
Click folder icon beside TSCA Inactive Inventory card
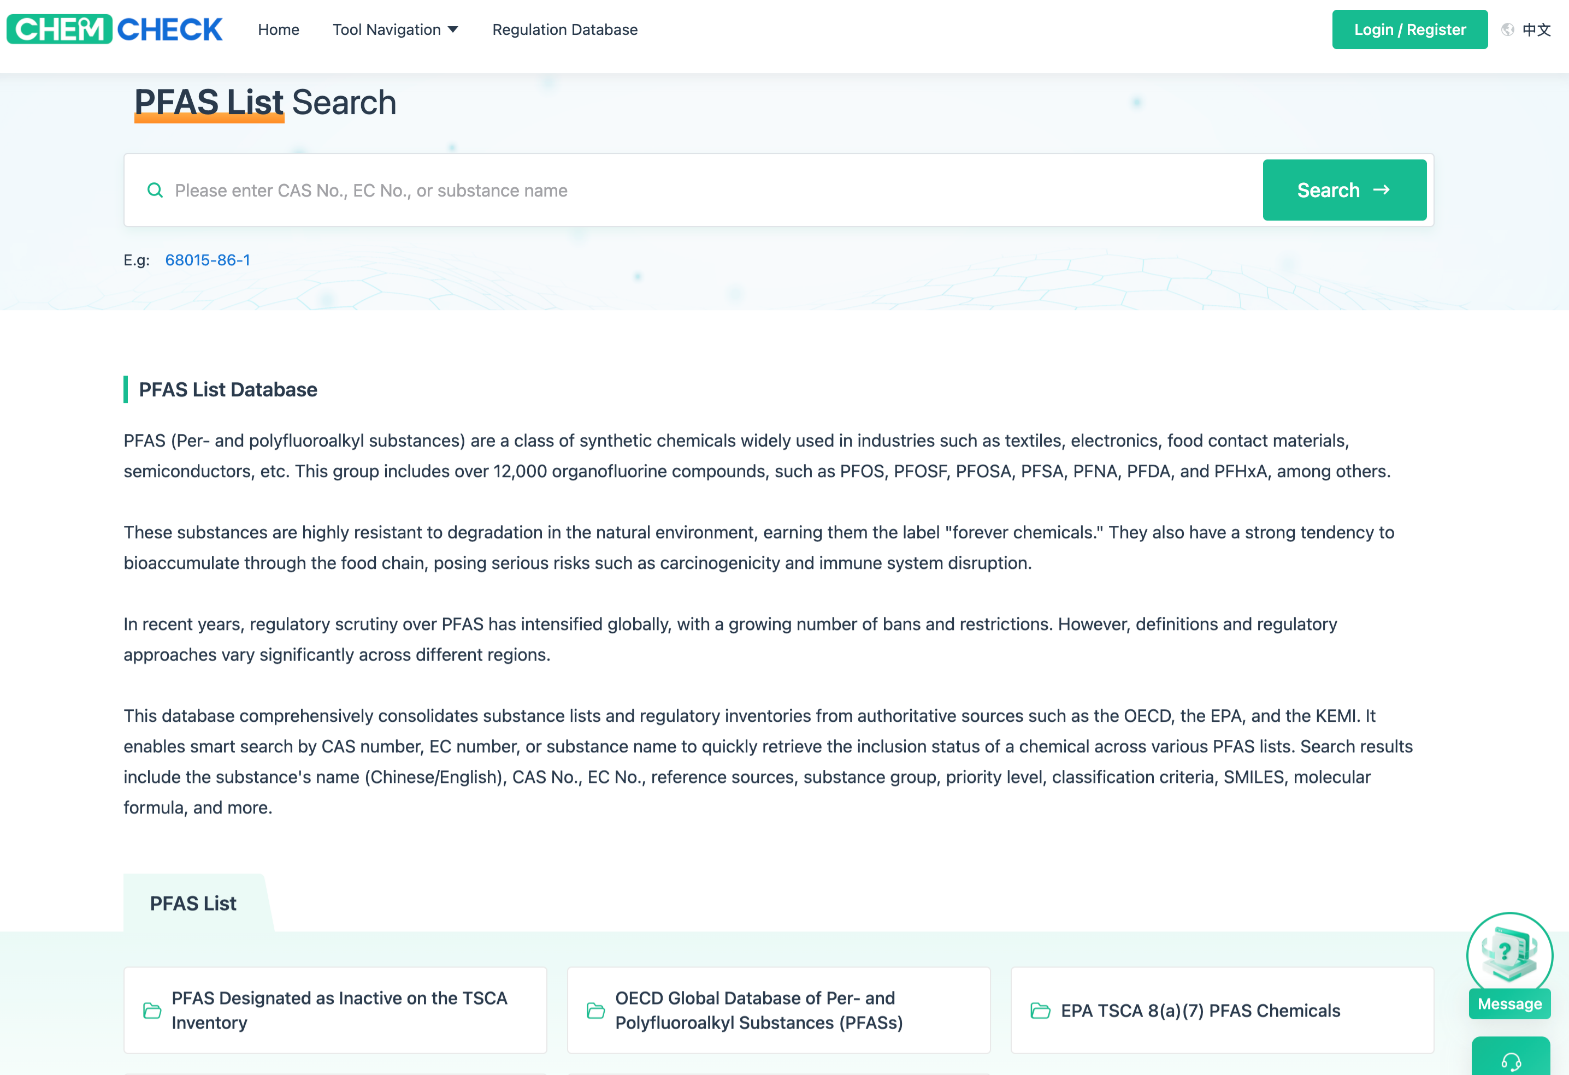(x=152, y=1010)
